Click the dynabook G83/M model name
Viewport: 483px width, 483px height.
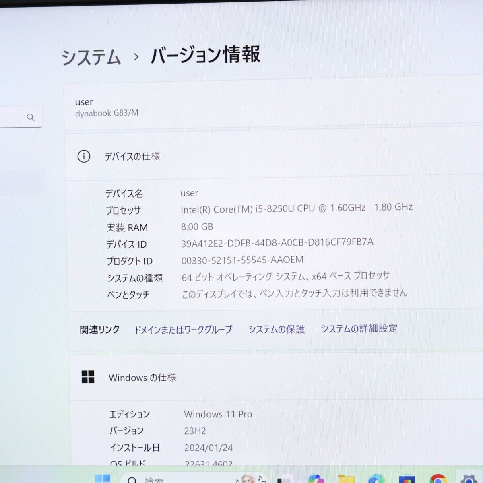coord(107,113)
